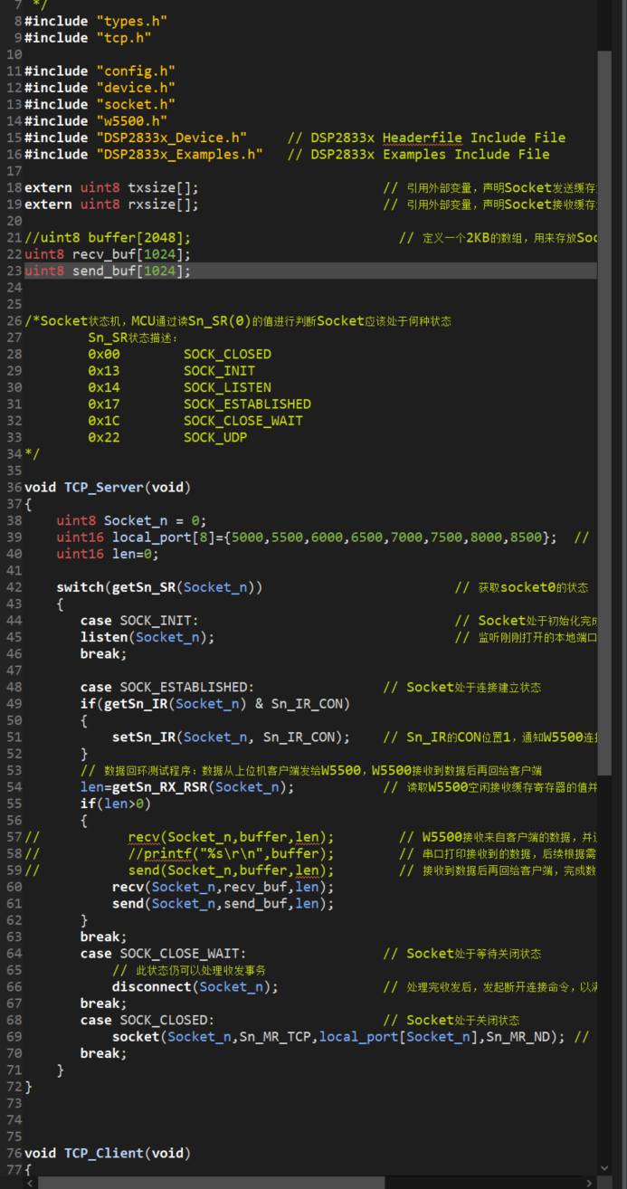This screenshot has width=627, height=1189.
Task: Click the 'listen' function call
Action: pyautogui.click(x=104, y=637)
